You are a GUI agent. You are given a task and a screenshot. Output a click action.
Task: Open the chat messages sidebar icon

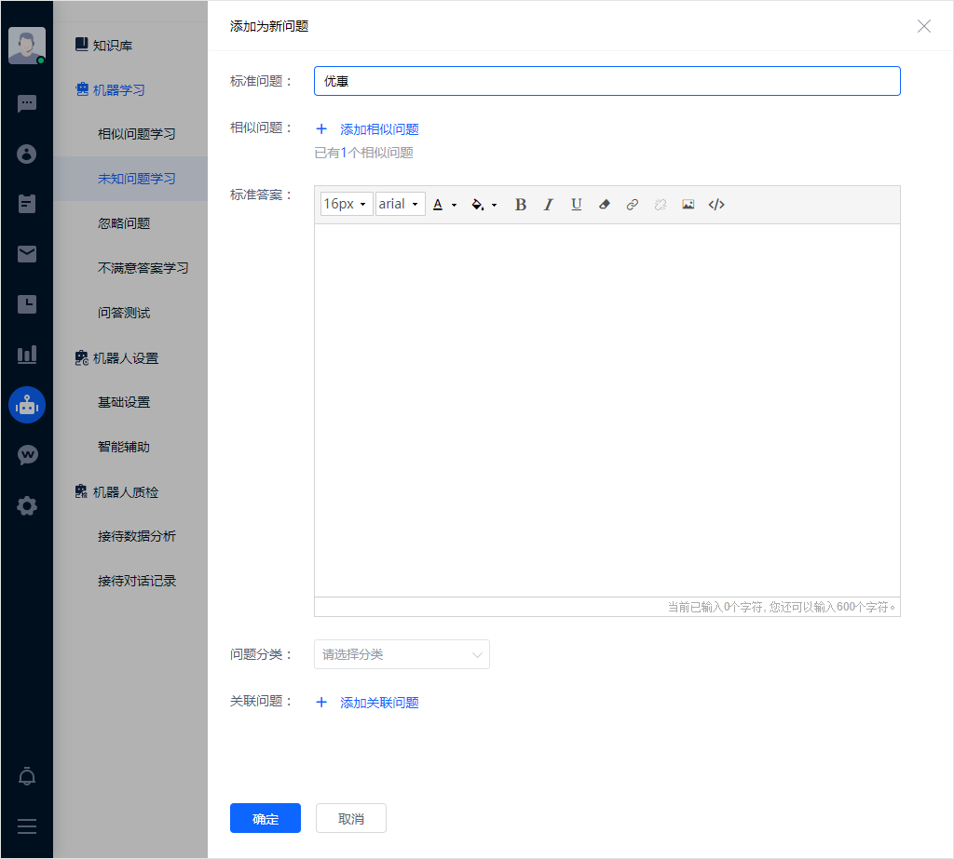pos(27,104)
